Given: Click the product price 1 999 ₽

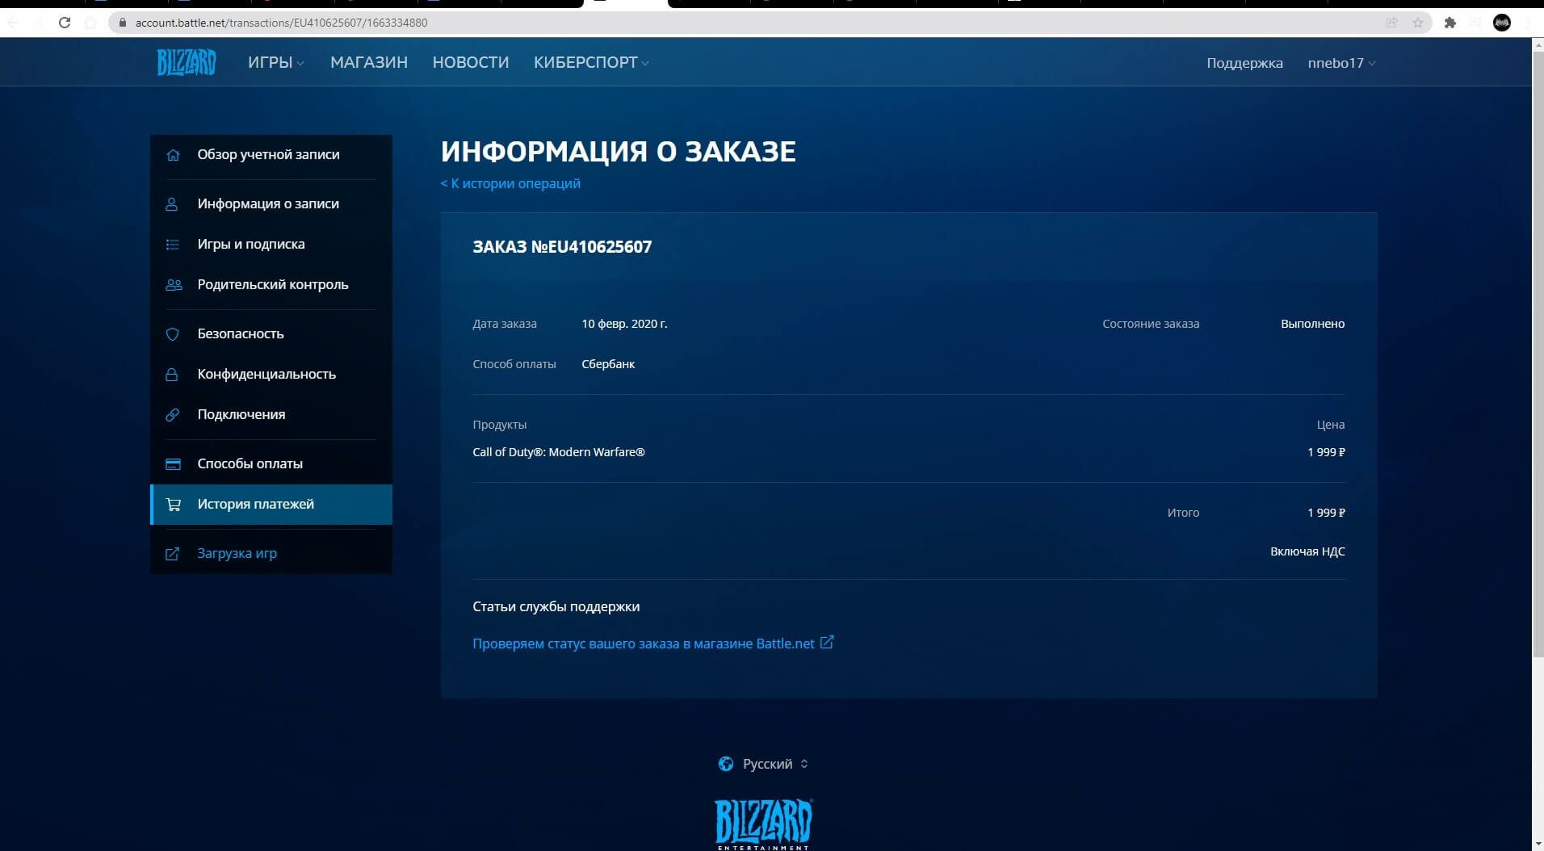Looking at the screenshot, I should point(1326,452).
